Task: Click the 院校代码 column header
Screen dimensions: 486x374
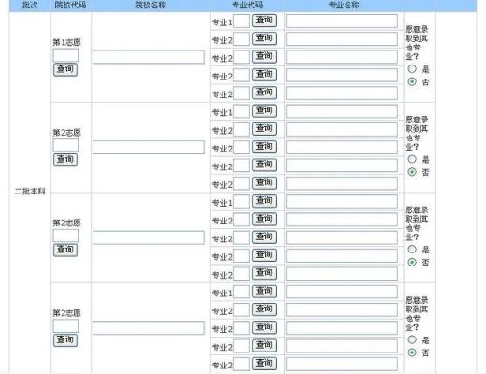Action: pos(70,5)
